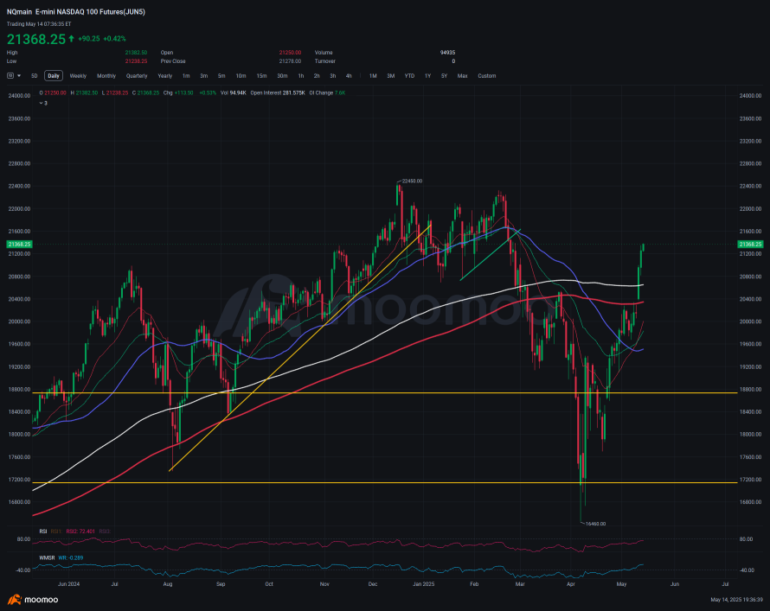Switch to the 4h interval
Screen dimensions: 770x611
tap(349, 76)
